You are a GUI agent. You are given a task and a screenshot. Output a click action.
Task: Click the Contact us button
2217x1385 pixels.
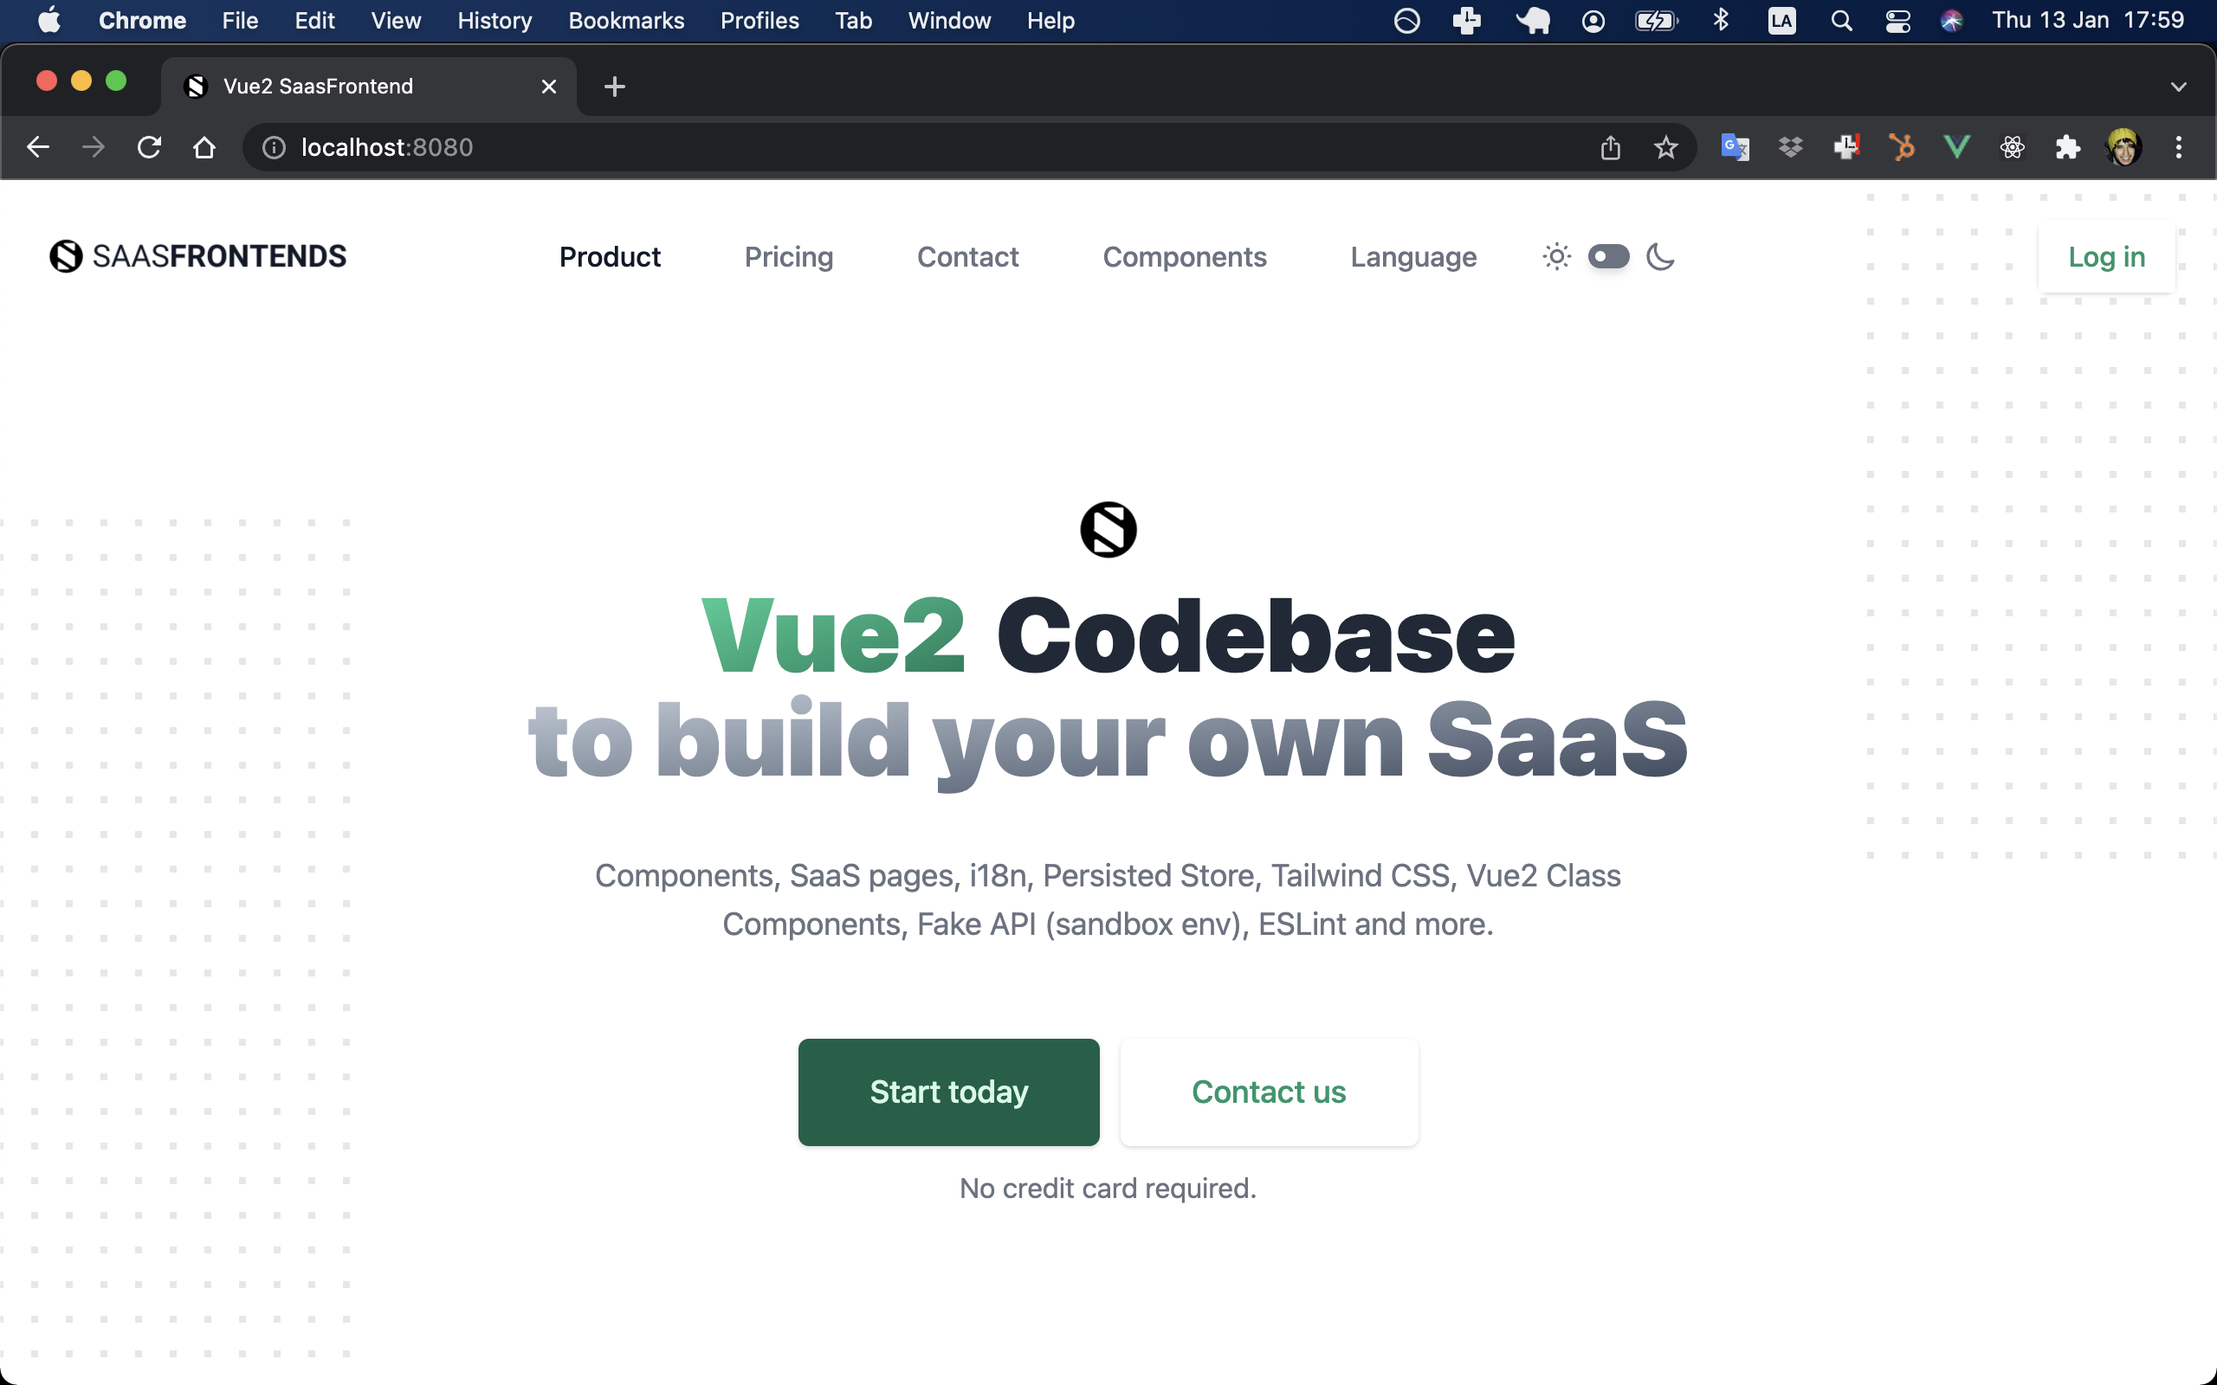1269,1092
